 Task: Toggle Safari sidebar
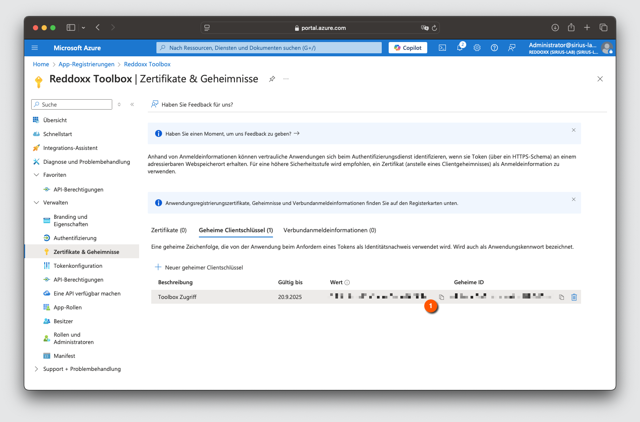point(71,27)
